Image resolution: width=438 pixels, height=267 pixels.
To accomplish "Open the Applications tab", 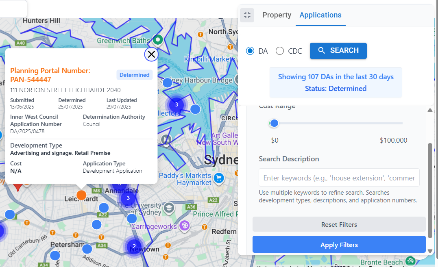I will [x=320, y=15].
